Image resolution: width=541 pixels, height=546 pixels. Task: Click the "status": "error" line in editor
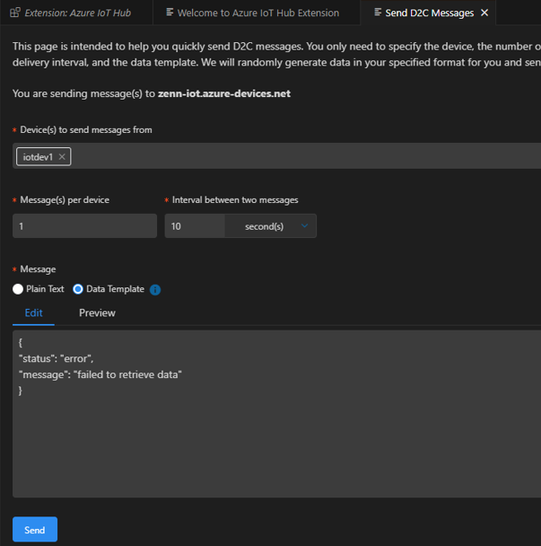coord(56,358)
